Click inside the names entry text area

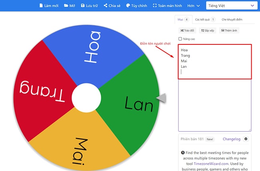(x=215, y=88)
